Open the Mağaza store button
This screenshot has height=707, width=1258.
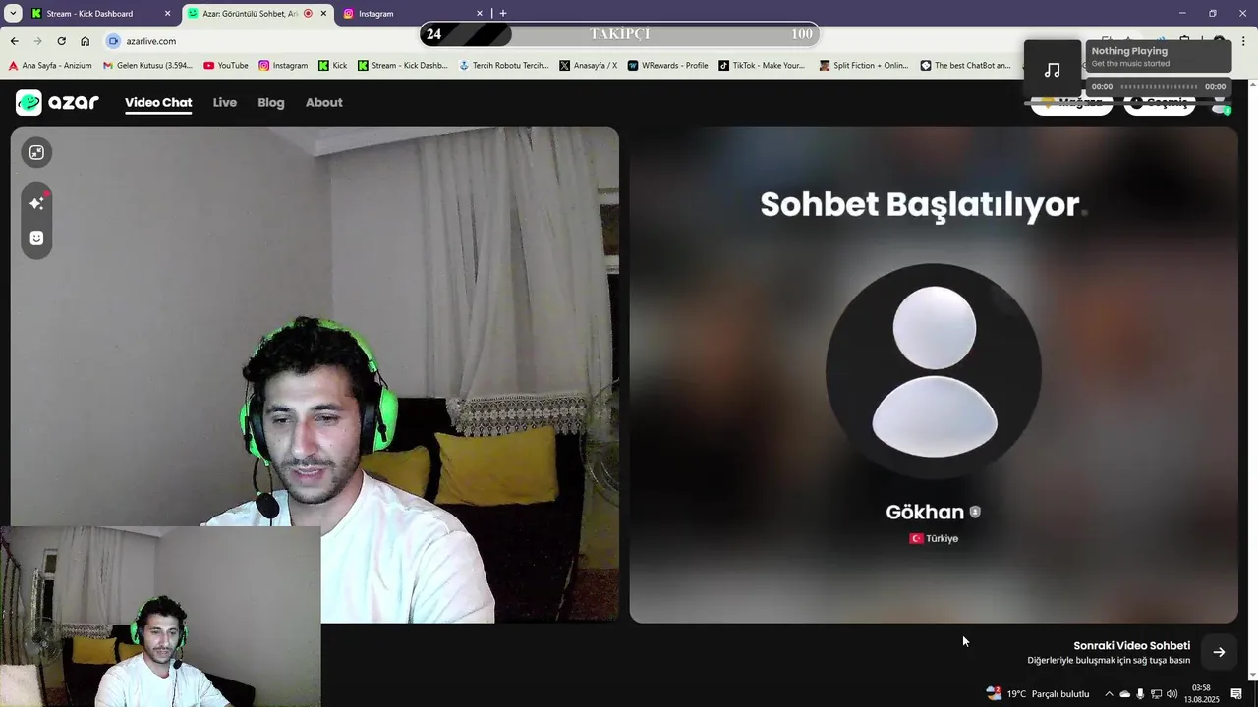[x=1071, y=102]
